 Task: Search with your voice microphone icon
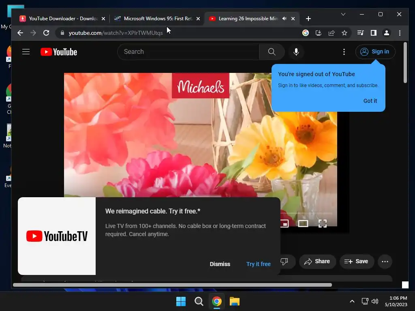(296, 51)
